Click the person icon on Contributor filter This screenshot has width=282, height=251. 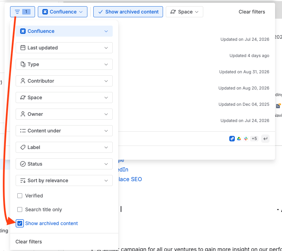point(23,81)
